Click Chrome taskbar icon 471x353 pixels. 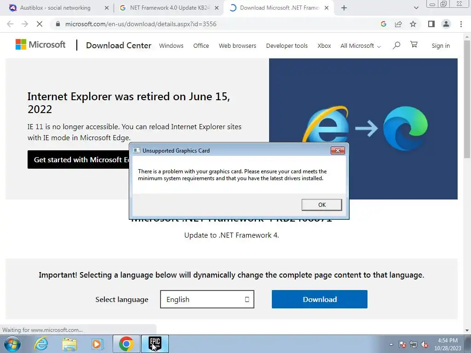126,344
